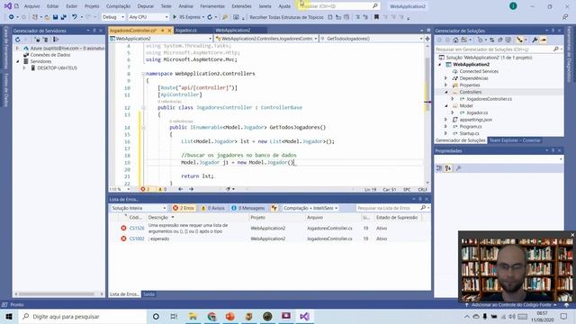Open the GetTodosJogadores() member dropdown
Screen dimensions: 576x324
(x=372, y=38)
